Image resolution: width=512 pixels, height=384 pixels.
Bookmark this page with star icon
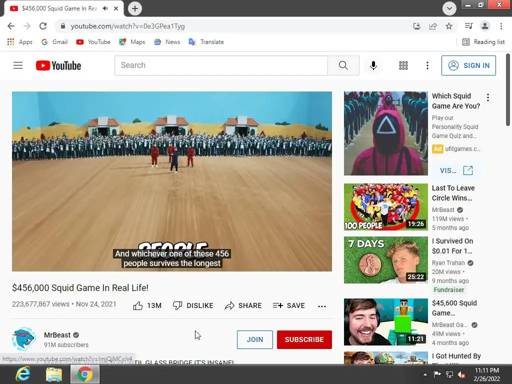point(449,26)
